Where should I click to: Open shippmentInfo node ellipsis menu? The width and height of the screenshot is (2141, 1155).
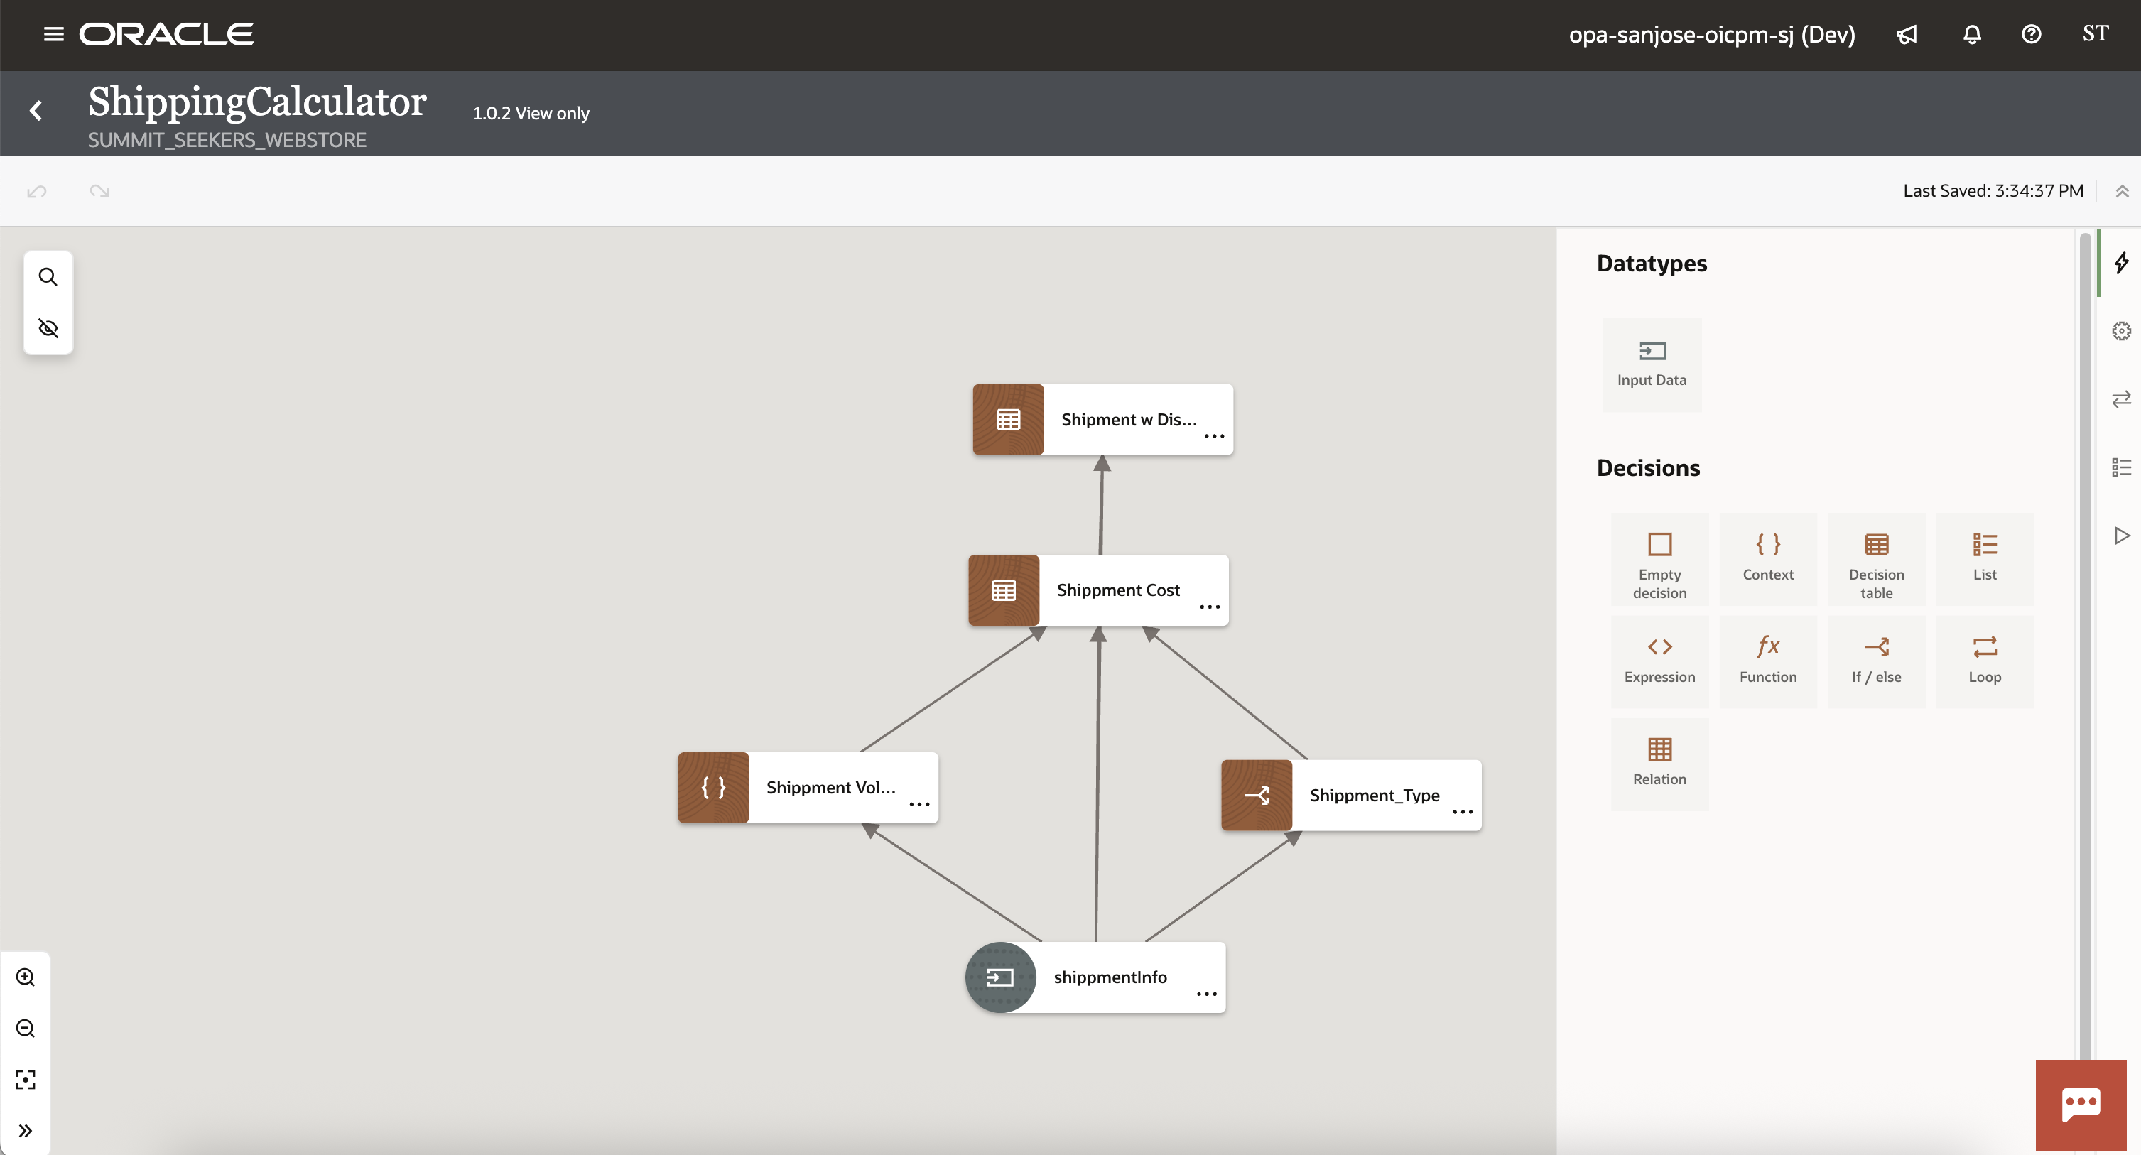tap(1206, 994)
